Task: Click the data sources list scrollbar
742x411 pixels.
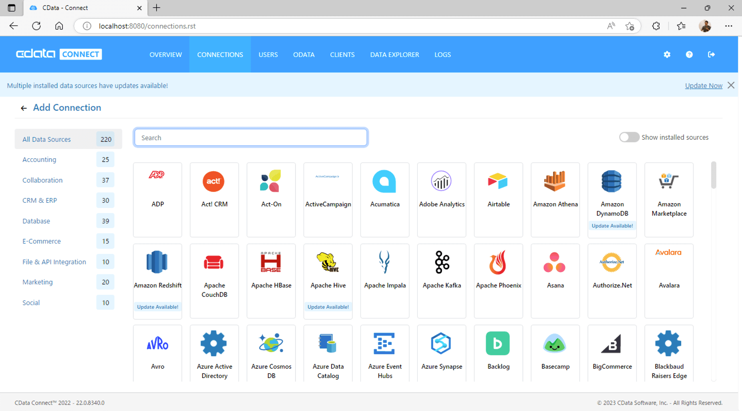Action: point(714,175)
